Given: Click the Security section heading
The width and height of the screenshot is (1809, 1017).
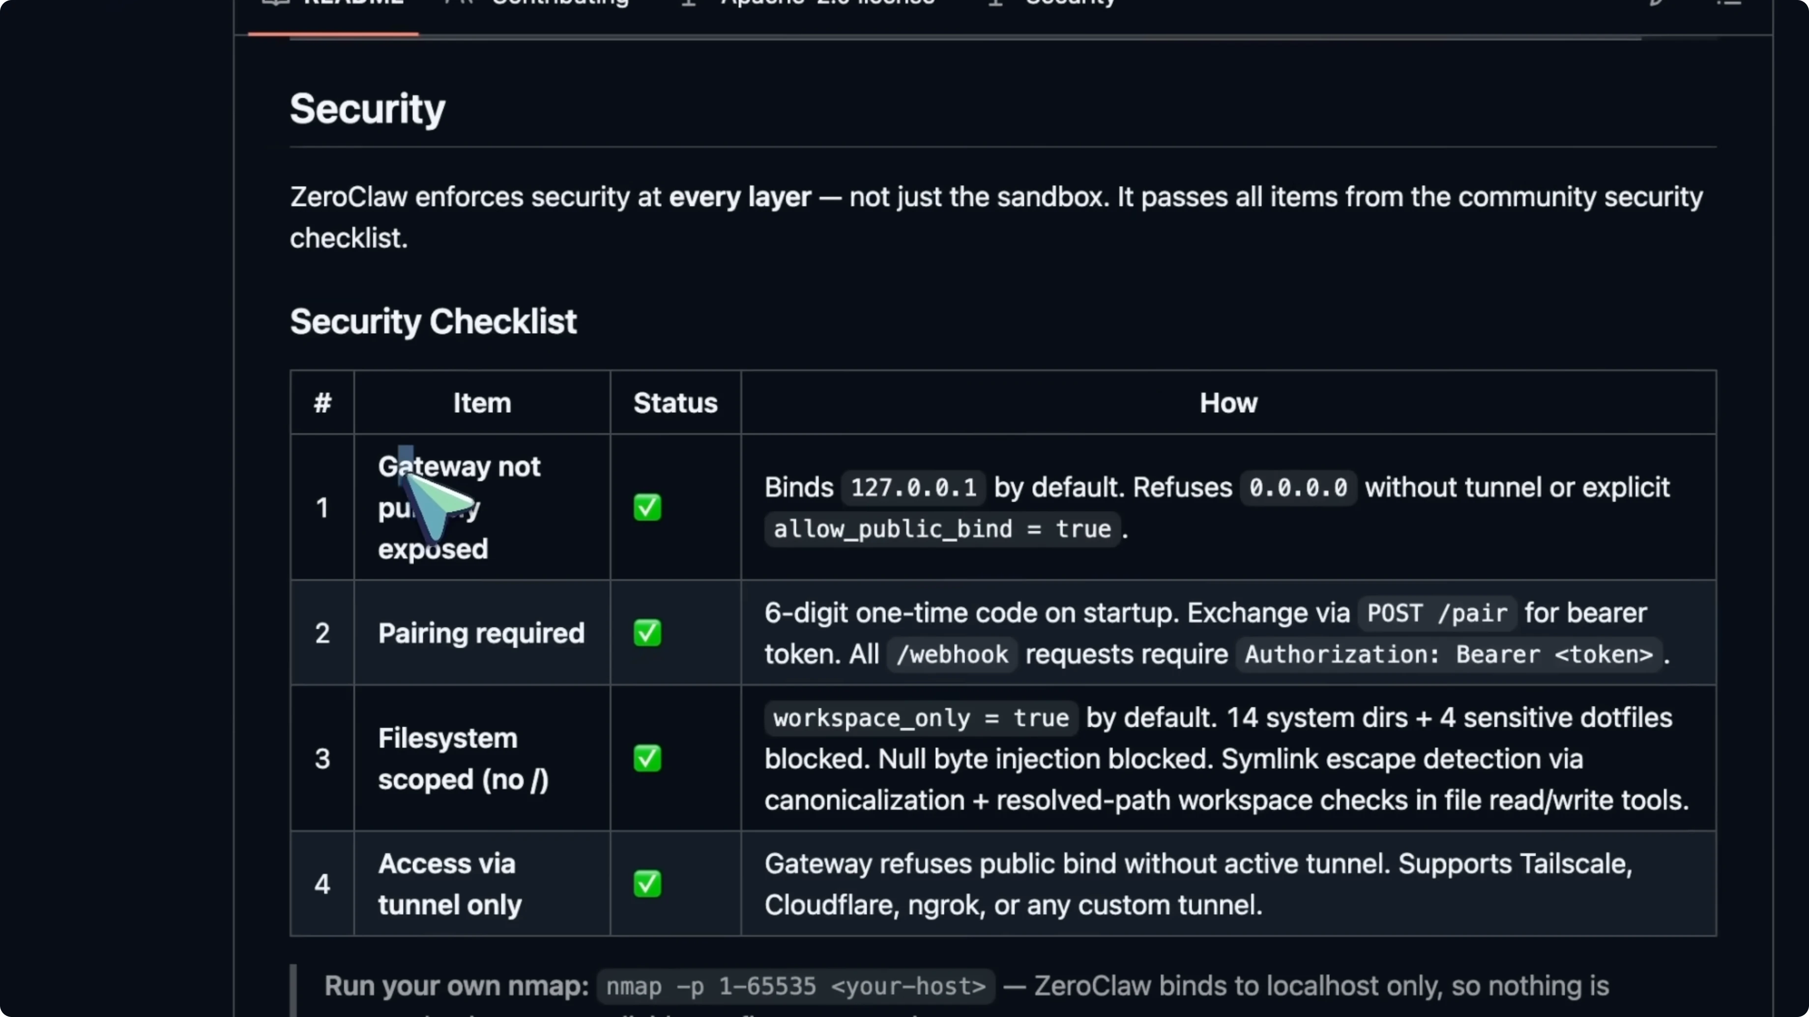Looking at the screenshot, I should [367, 110].
